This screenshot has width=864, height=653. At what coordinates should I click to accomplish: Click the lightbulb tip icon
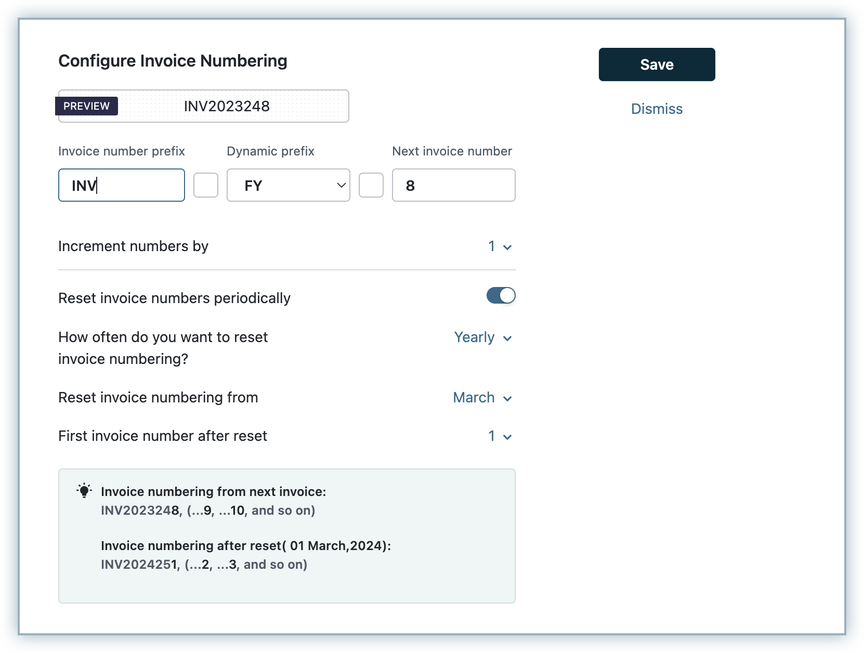click(84, 491)
